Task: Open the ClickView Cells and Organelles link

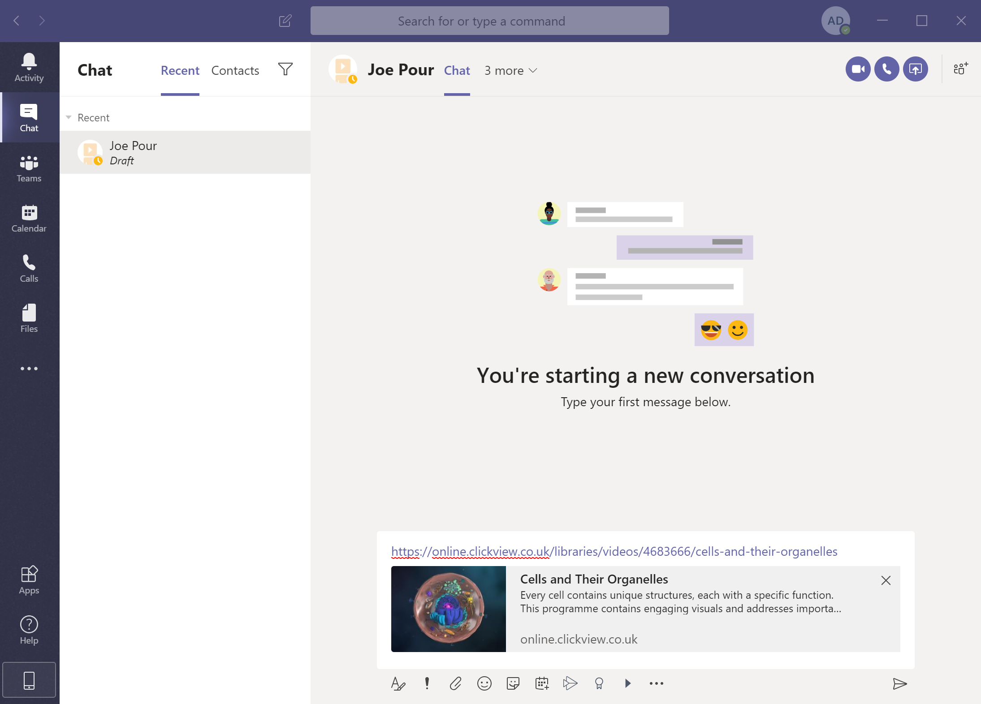Action: coord(613,551)
